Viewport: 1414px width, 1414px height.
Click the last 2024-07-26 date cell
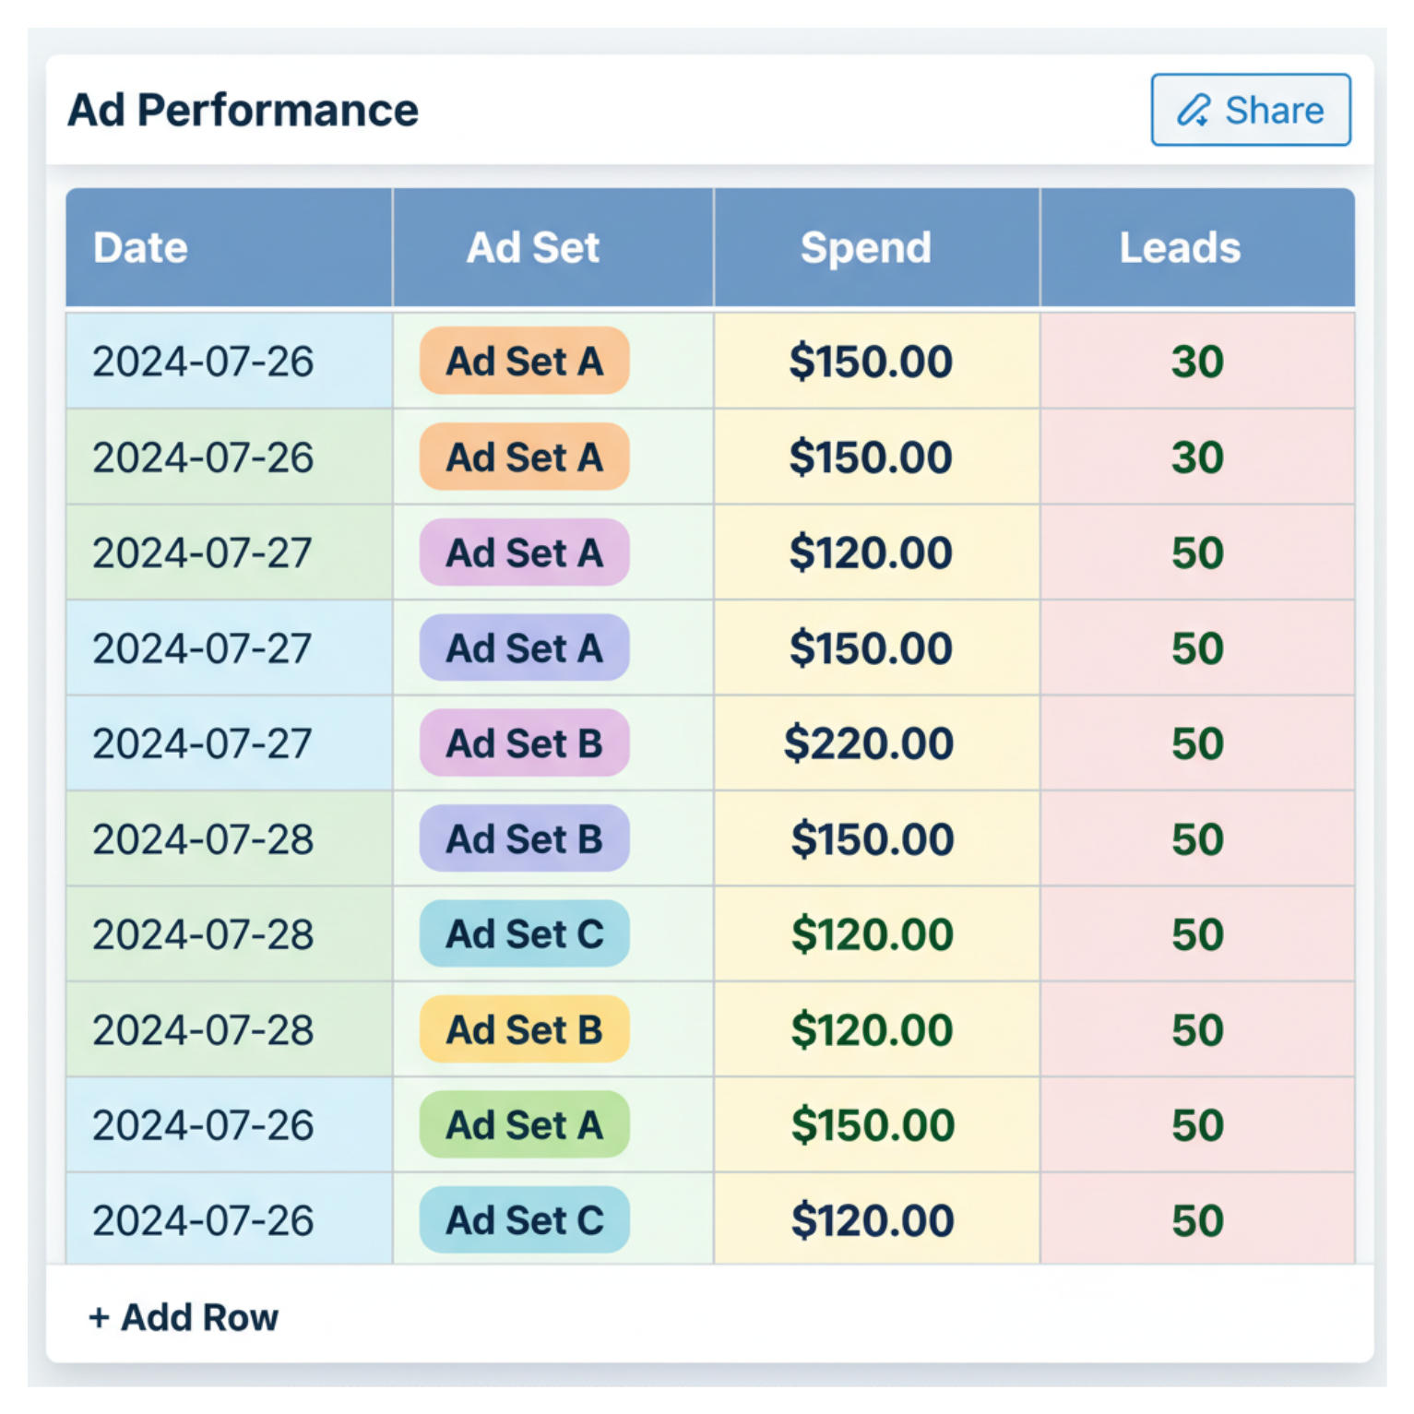coord(205,1219)
